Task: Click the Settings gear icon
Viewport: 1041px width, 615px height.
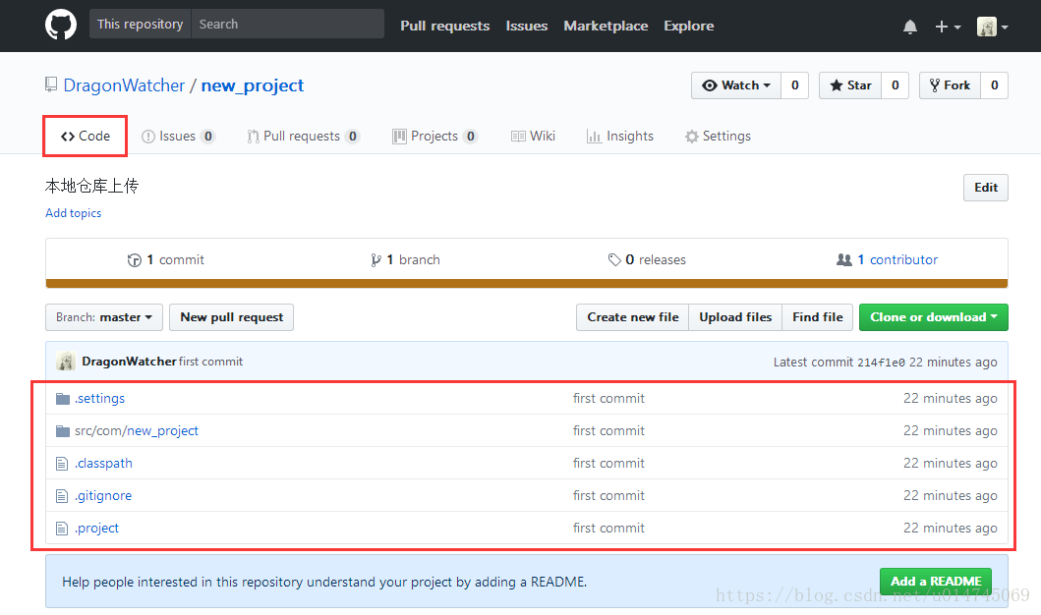Action: pyautogui.click(x=691, y=136)
